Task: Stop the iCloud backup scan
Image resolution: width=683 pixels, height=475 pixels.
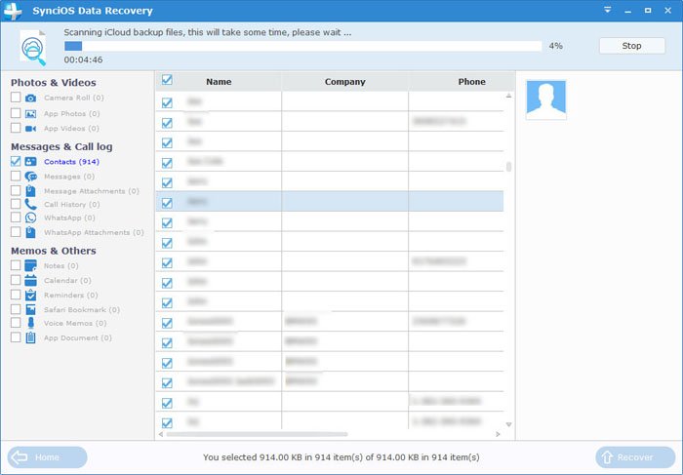Action: click(632, 46)
